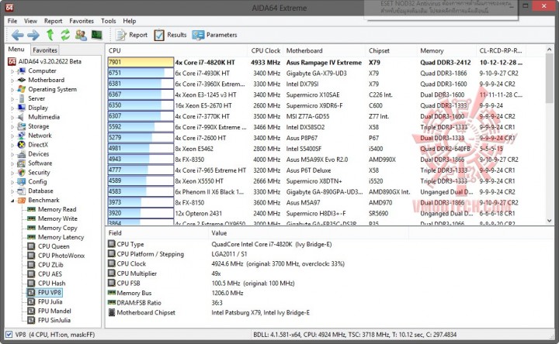Open the File menu

(x=12, y=21)
